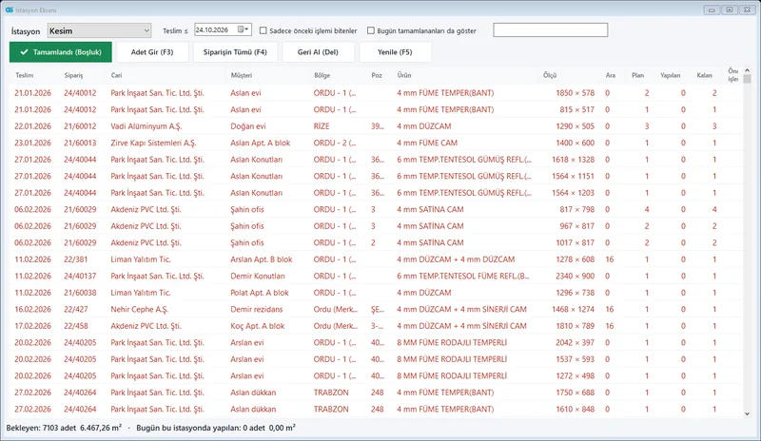Select Aslan dükkan row sized 1610 × 848

(x=376, y=409)
